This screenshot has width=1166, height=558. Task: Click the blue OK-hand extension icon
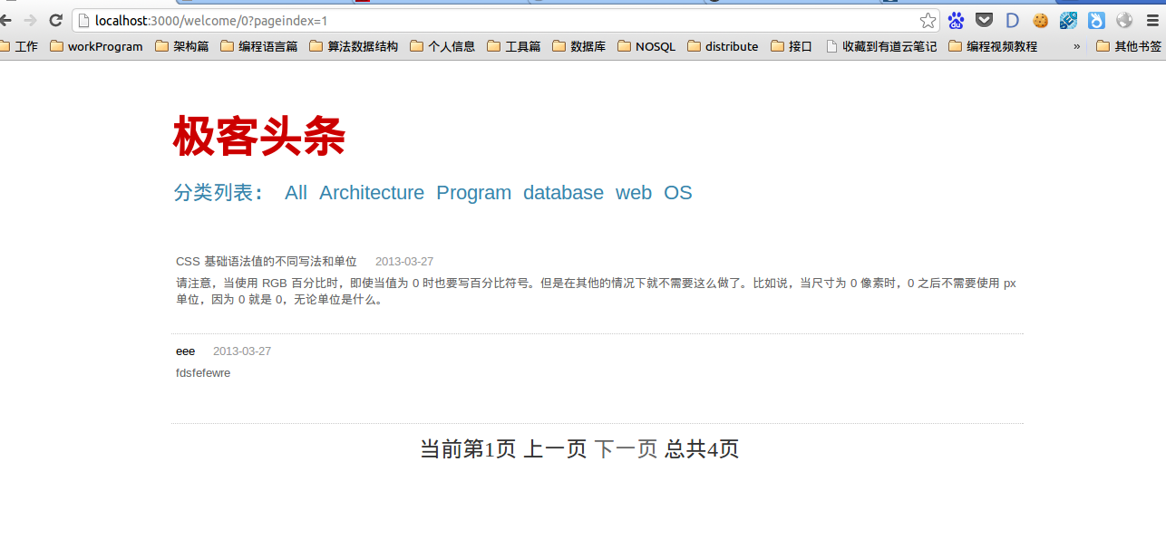click(x=1096, y=20)
